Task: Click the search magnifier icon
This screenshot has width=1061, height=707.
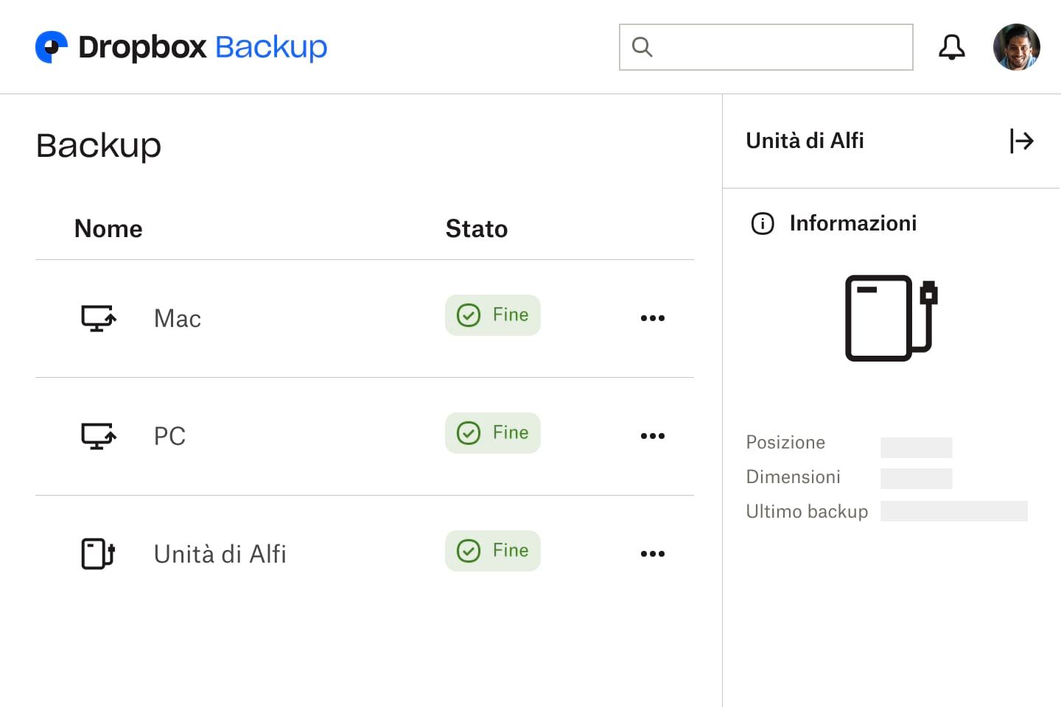Action: point(642,47)
